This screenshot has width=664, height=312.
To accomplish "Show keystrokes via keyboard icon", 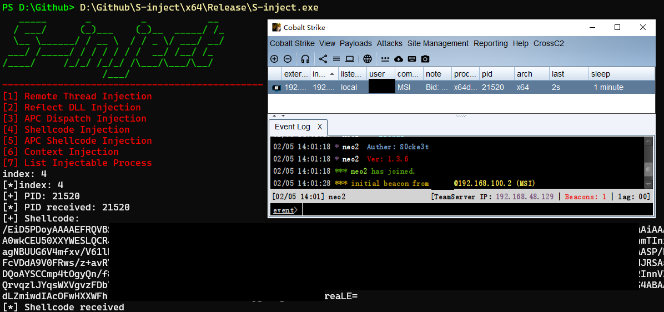I will click(412, 59).
